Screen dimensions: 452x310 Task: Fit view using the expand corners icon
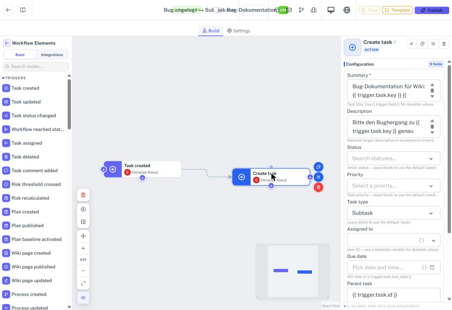tap(83, 283)
